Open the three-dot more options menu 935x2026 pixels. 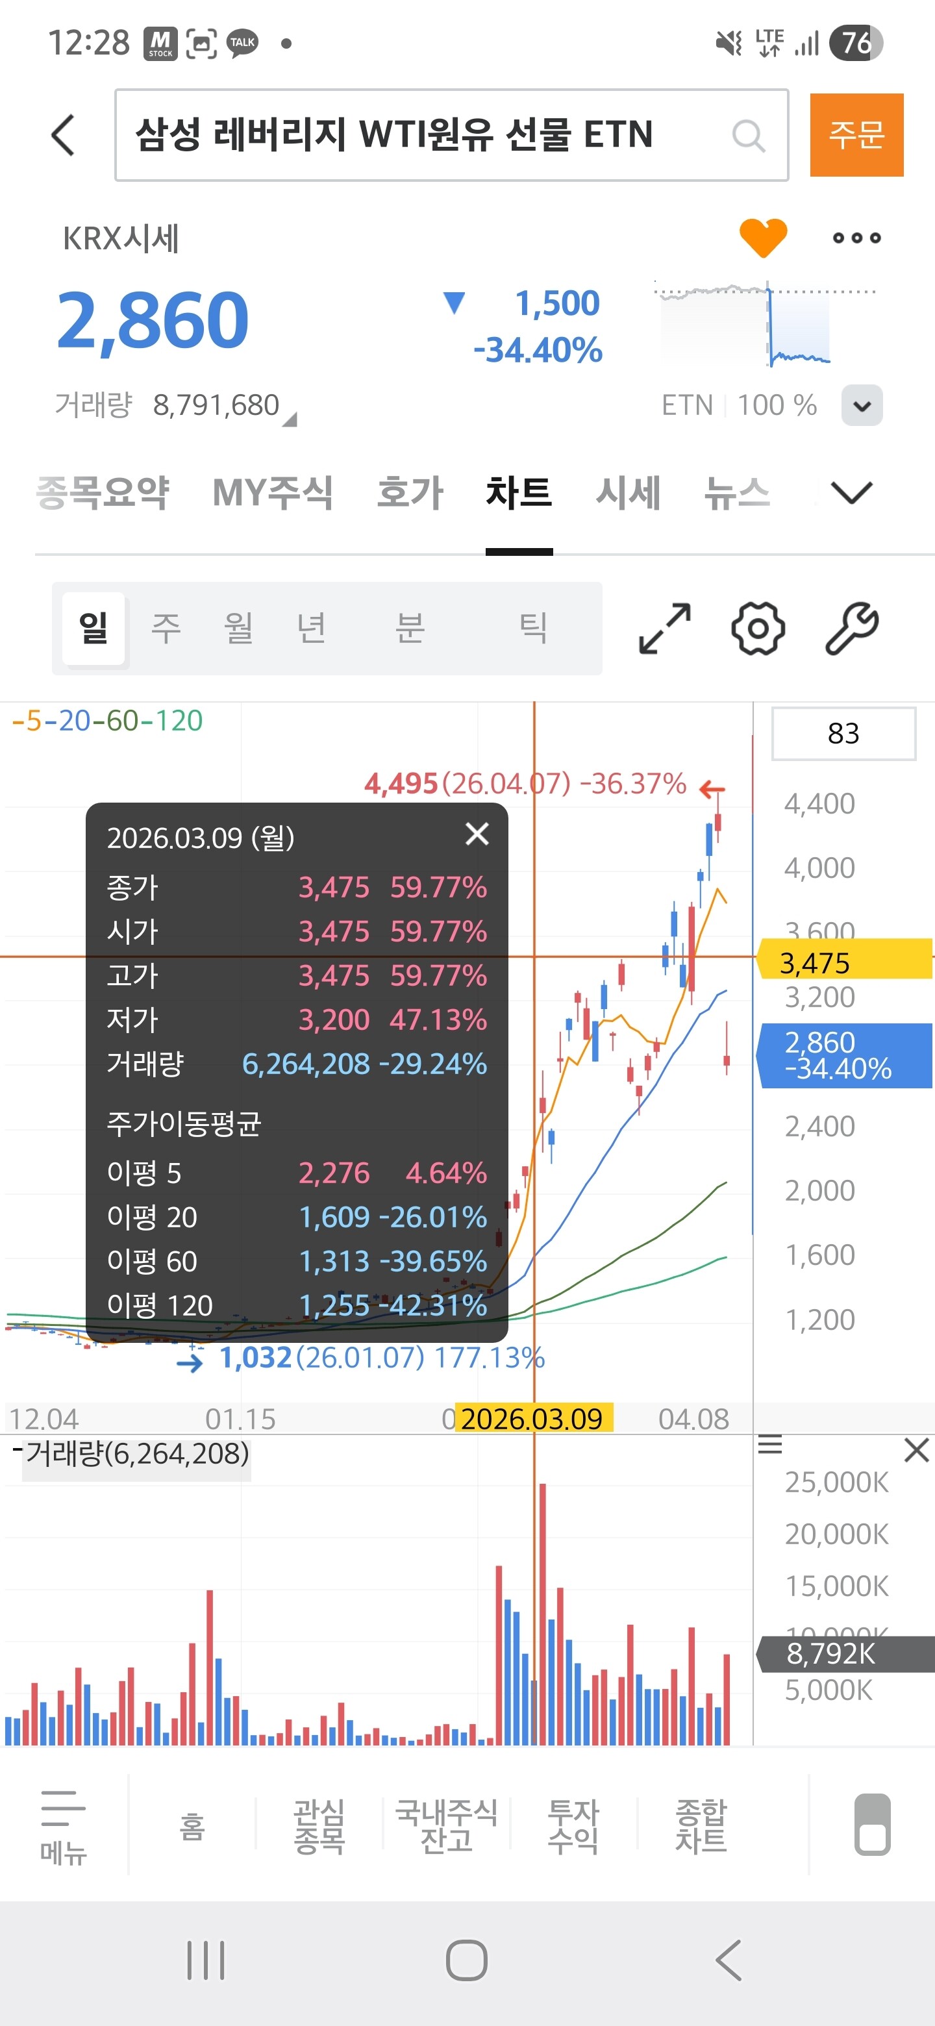(x=856, y=238)
